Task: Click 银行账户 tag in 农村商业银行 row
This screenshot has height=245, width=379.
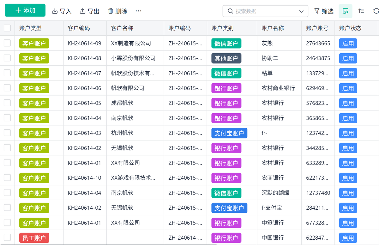Action: coord(226,88)
